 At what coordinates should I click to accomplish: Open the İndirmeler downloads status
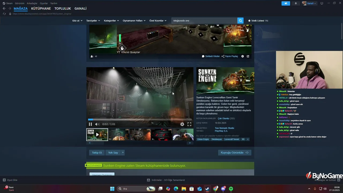[x=166, y=180]
